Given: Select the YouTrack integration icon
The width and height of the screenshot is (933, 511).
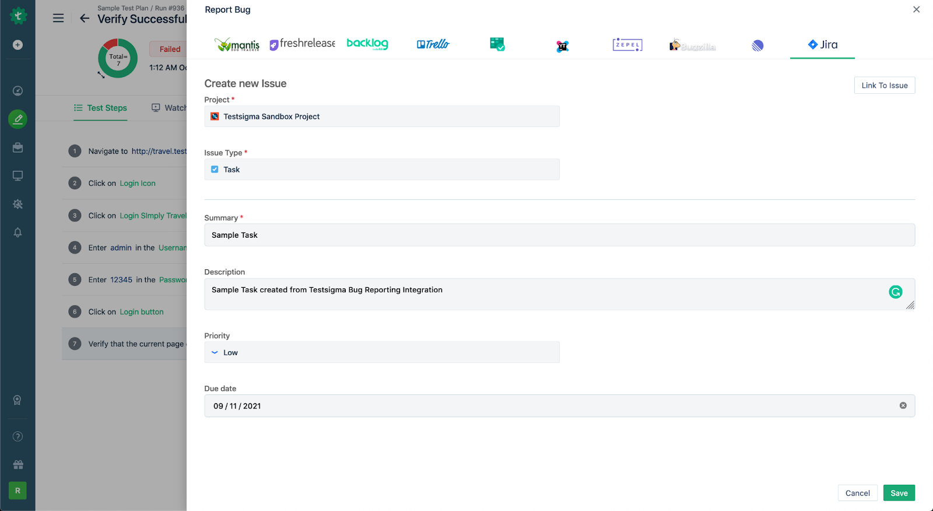Looking at the screenshot, I should pyautogui.click(x=562, y=46).
